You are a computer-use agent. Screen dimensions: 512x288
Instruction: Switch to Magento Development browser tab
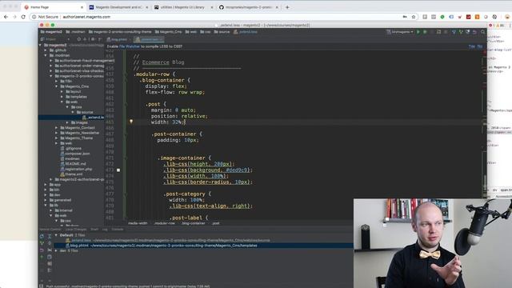click(x=118, y=7)
